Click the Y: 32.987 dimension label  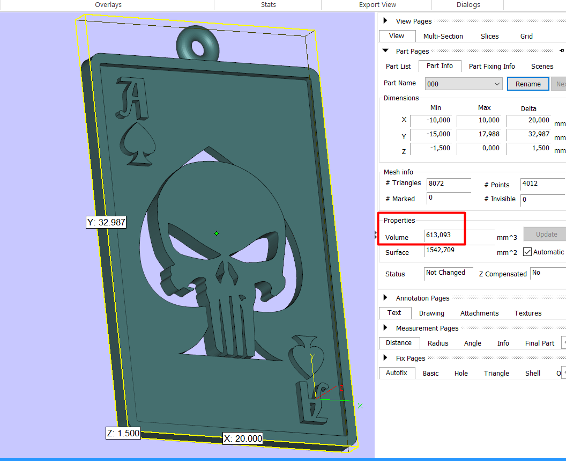(106, 222)
